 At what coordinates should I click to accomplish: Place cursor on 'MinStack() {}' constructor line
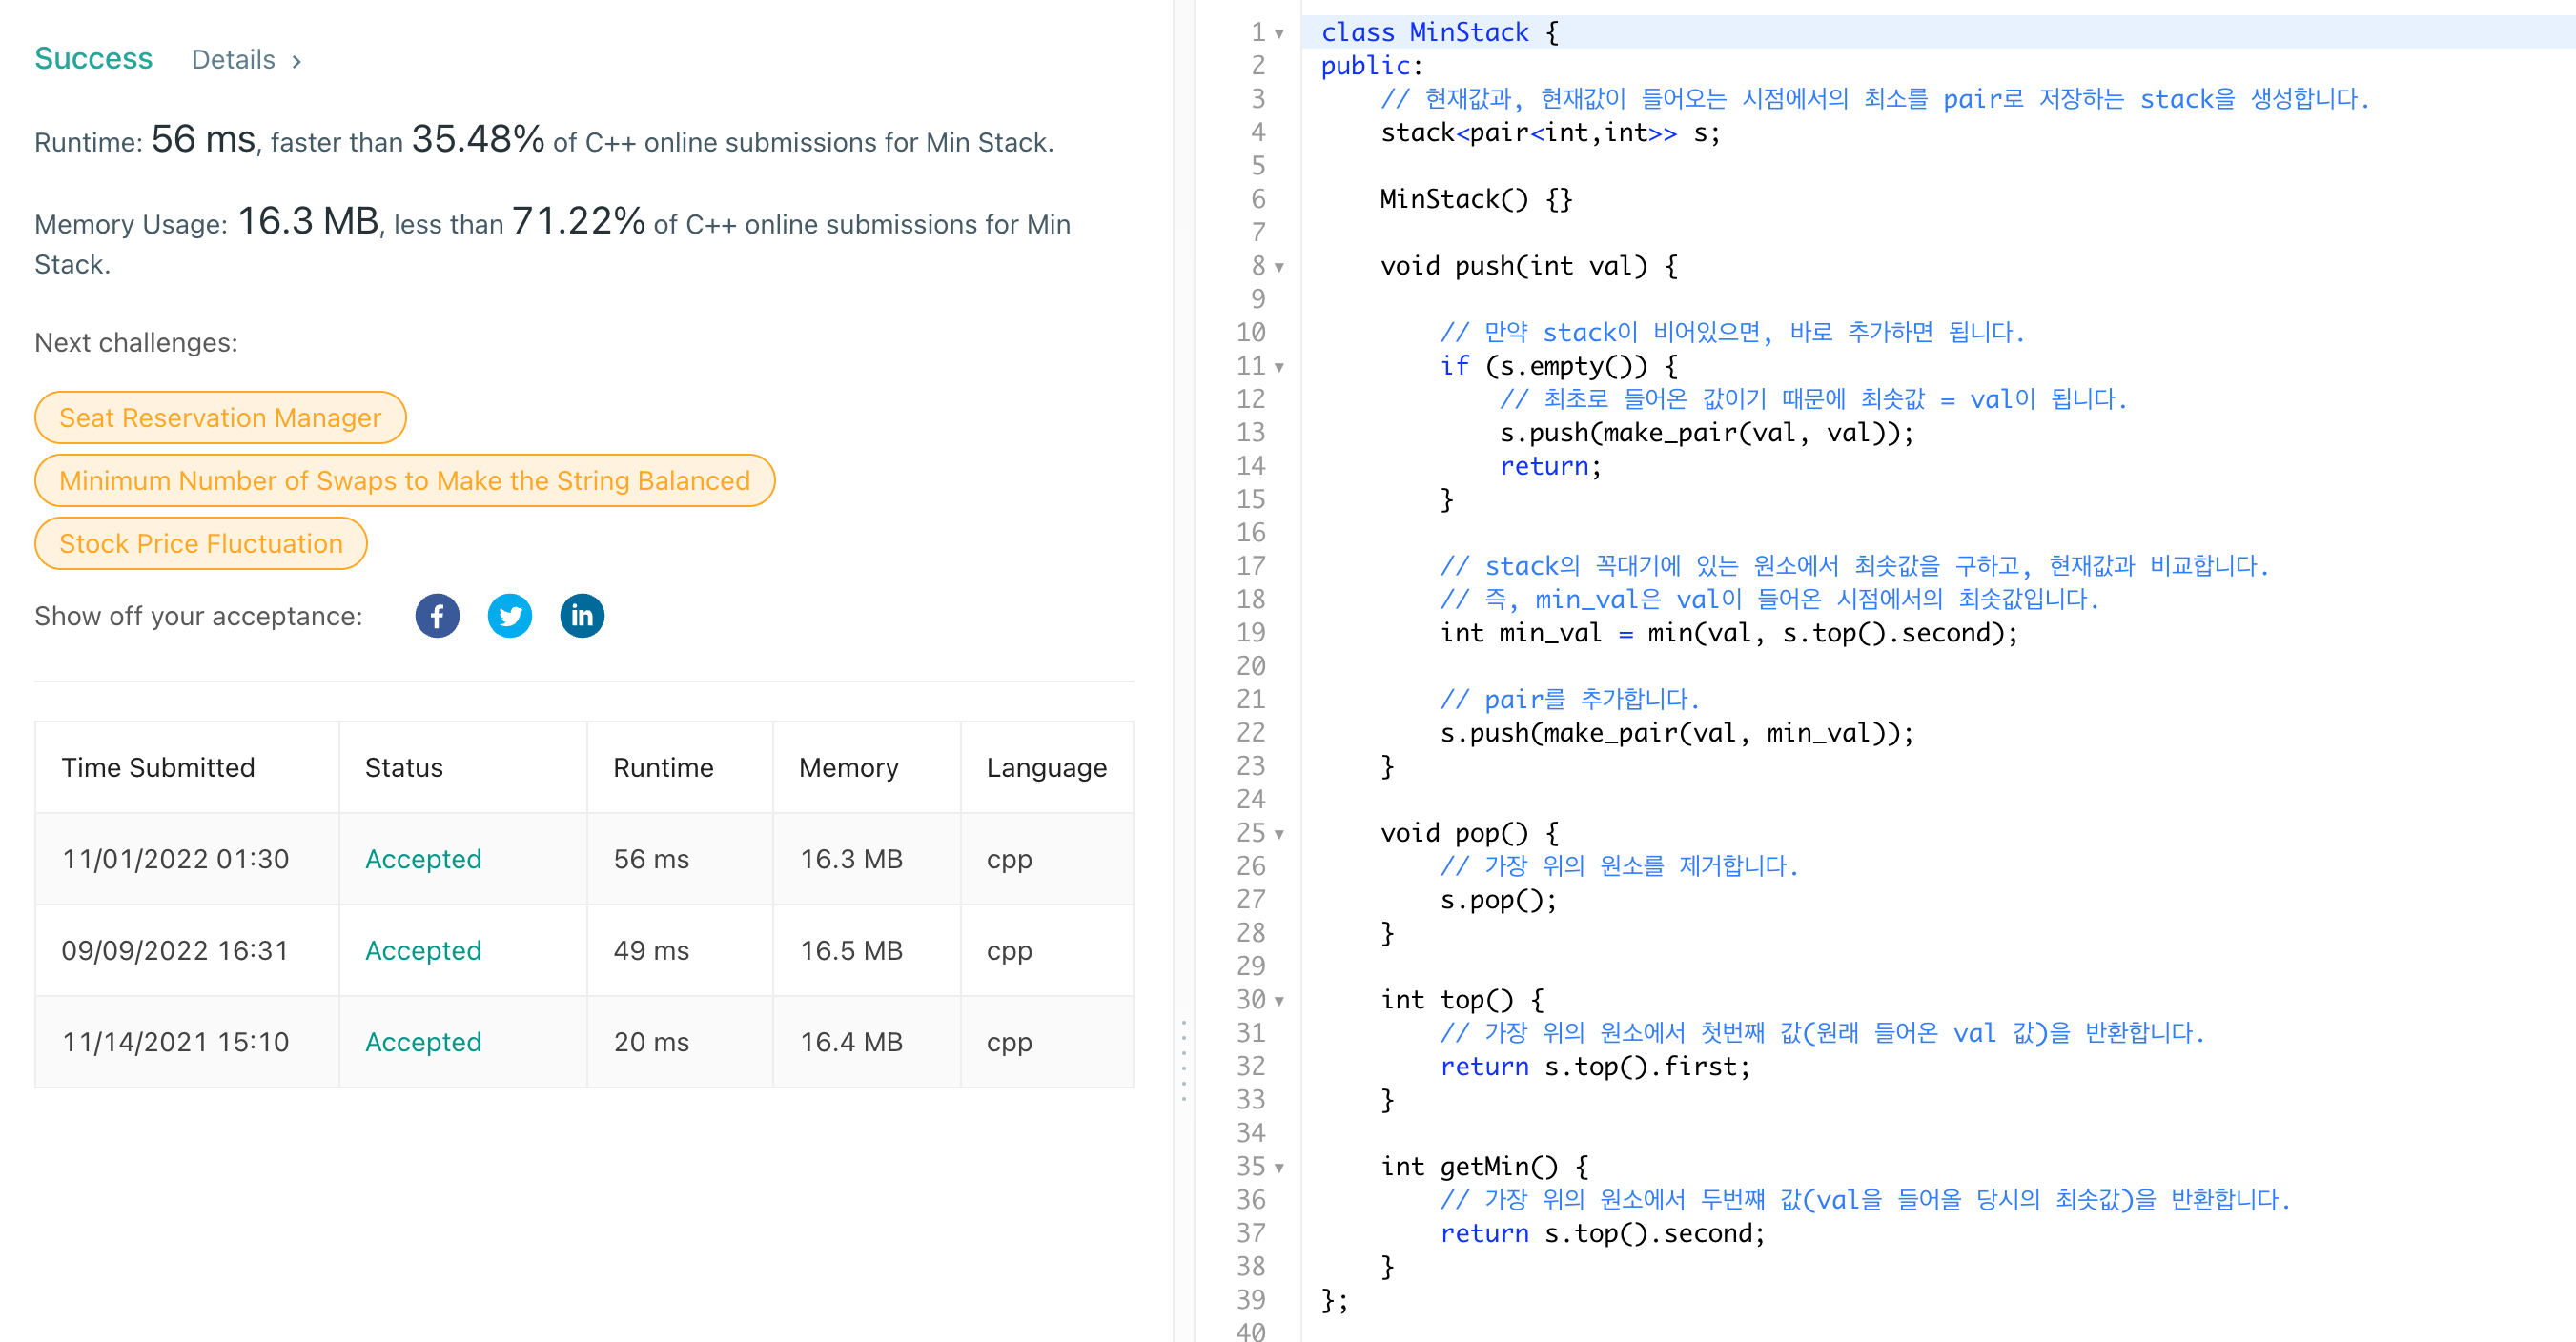[1476, 199]
